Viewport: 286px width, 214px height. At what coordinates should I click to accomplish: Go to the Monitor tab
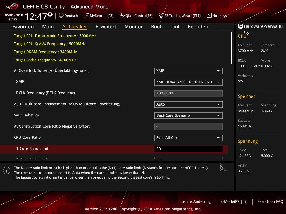point(134,27)
